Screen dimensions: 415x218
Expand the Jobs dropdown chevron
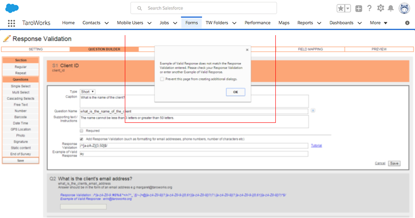coord(175,23)
